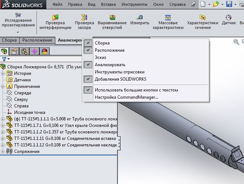Select the Измерить measure tool
The image size is (244, 184).
[x=140, y=17]
